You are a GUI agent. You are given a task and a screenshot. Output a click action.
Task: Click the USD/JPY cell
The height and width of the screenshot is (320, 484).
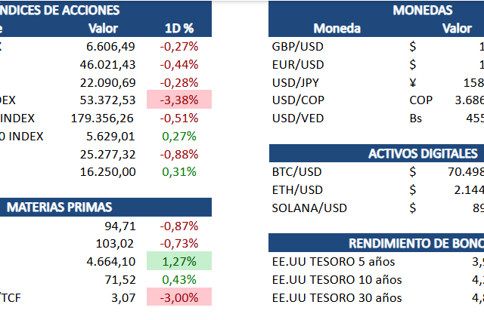(297, 82)
